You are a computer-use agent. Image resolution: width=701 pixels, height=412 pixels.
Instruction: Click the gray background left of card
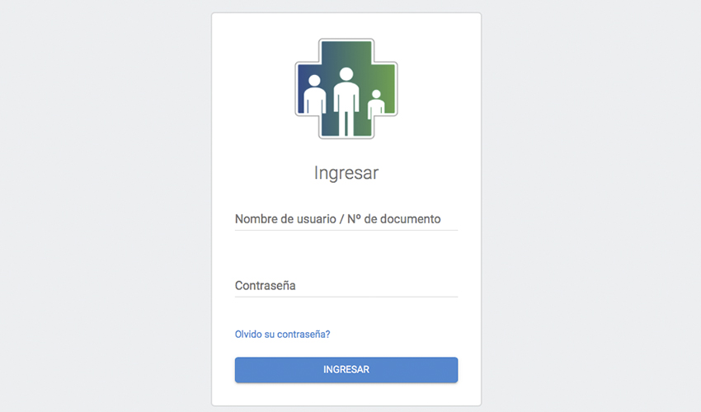[106, 206]
